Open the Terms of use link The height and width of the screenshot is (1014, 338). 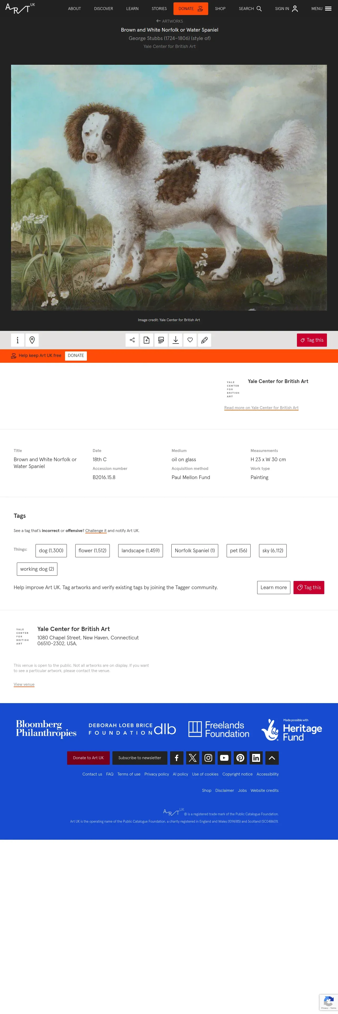coord(129,774)
